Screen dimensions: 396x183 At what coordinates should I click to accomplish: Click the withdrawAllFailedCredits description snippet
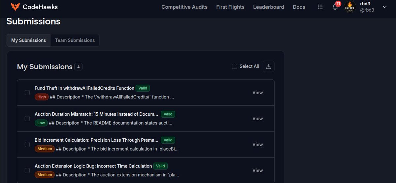pyautogui.click(x=112, y=97)
